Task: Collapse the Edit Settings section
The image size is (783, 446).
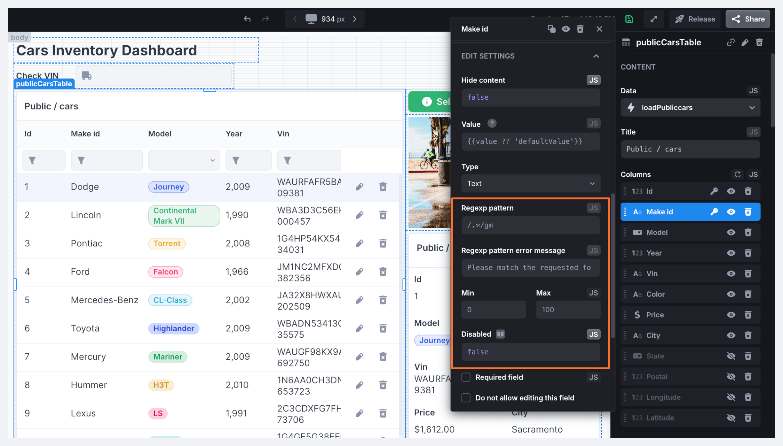Action: [596, 56]
